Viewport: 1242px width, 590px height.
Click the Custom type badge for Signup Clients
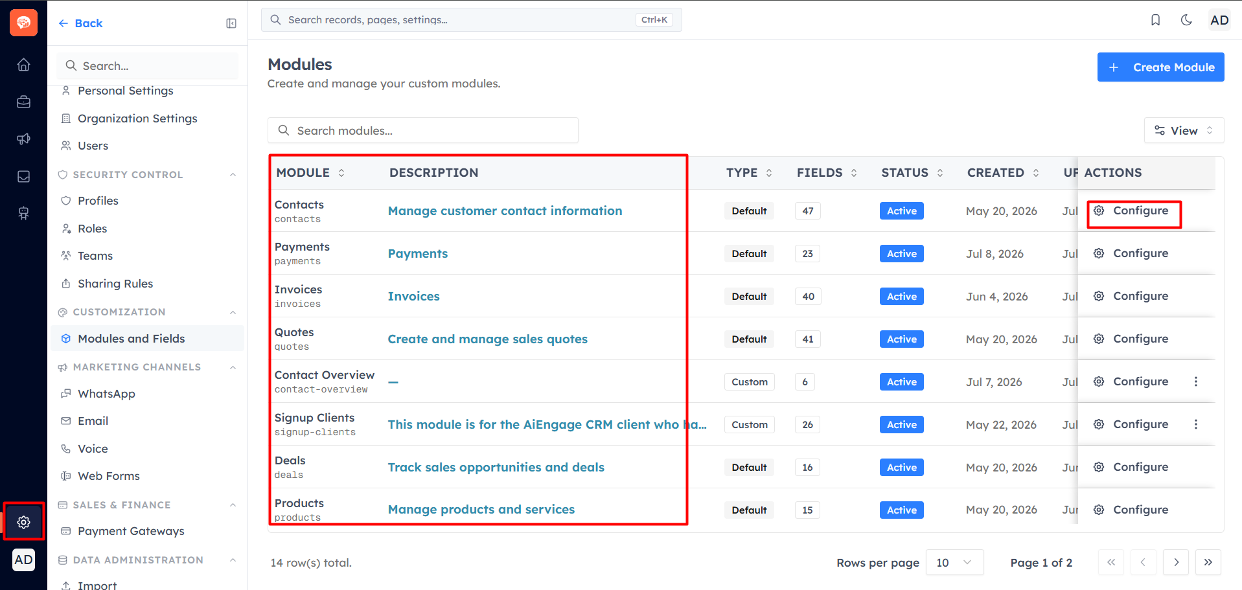(750, 425)
